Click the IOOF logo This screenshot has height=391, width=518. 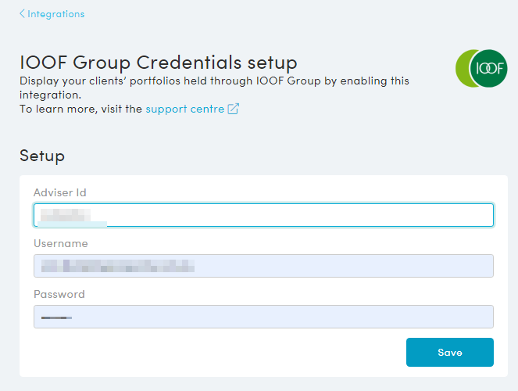tap(481, 68)
